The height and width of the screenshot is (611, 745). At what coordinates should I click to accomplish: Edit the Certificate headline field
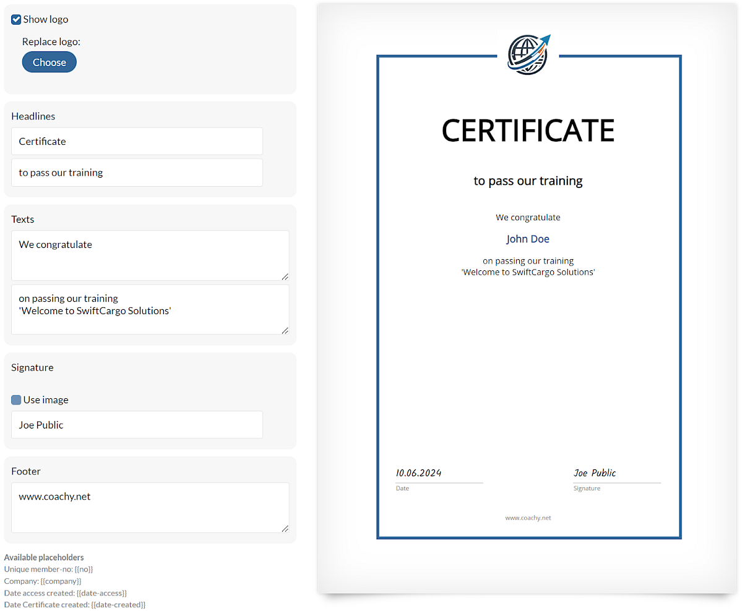[x=137, y=141]
